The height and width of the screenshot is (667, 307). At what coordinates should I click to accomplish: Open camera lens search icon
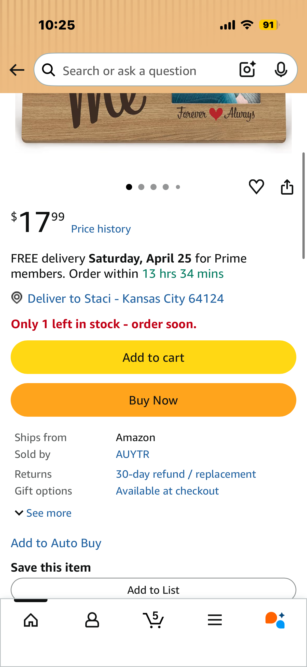(x=247, y=69)
